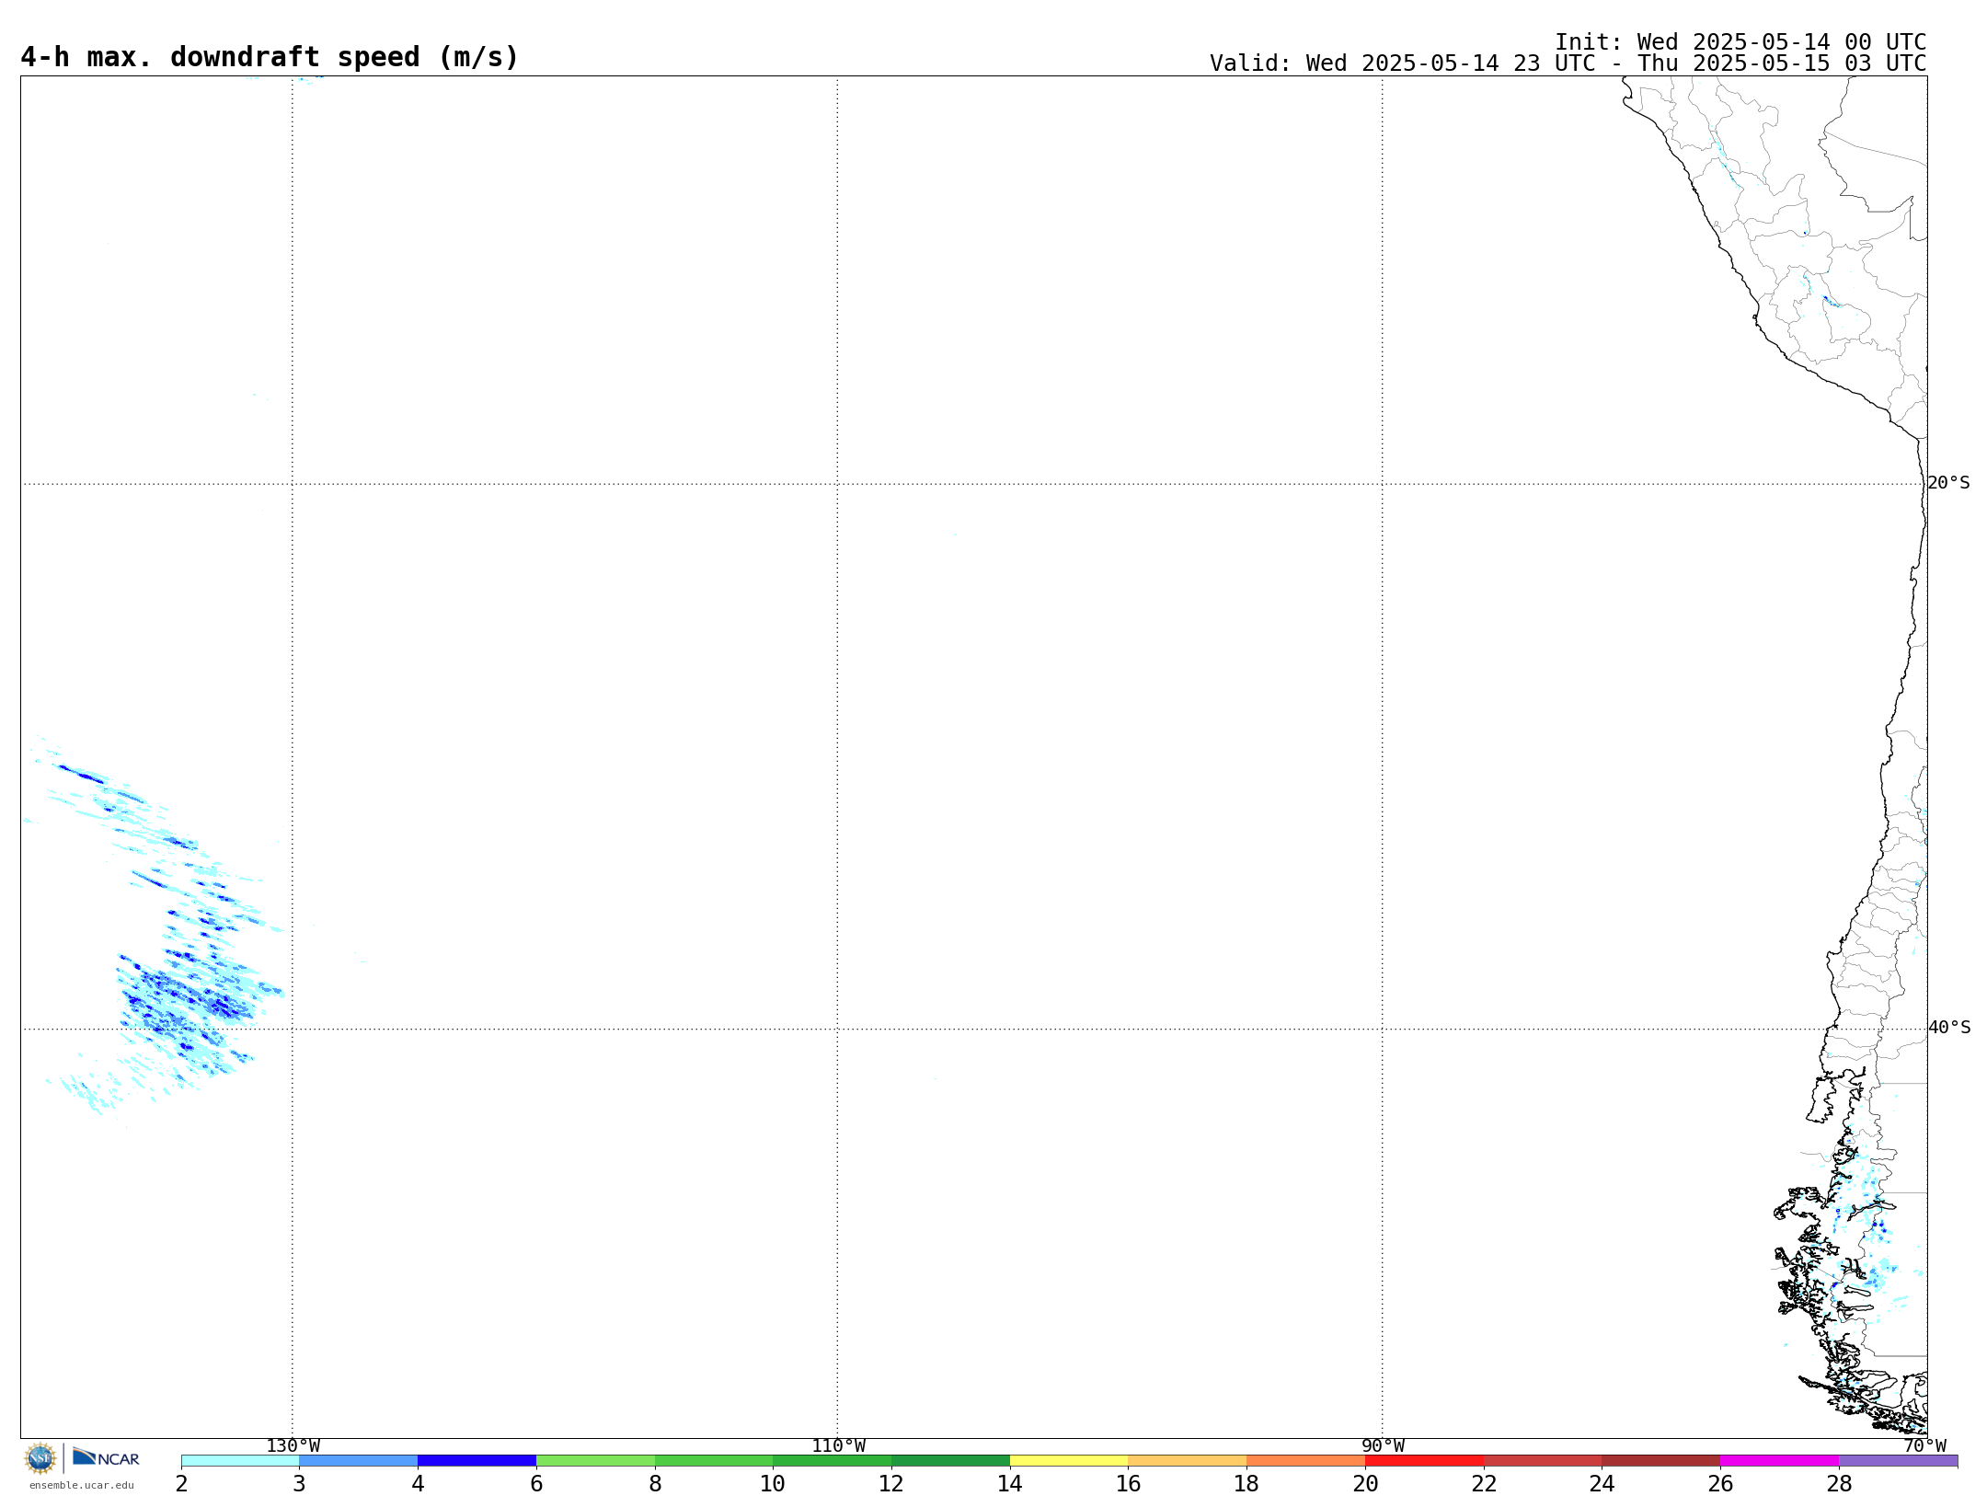1987x1496 pixels.
Task: Click the light orange 16–18 colorbar swatch
Action: click(1188, 1461)
